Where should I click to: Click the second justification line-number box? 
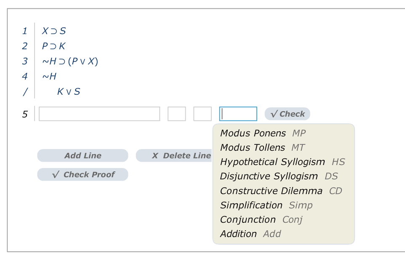202,114
